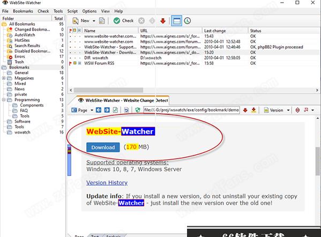Open the Check menu
This screenshot has height=237, width=321.
[43, 11]
